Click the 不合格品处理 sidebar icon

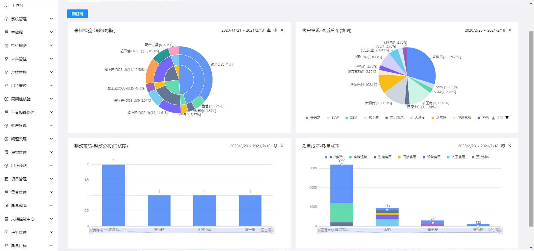[6, 112]
